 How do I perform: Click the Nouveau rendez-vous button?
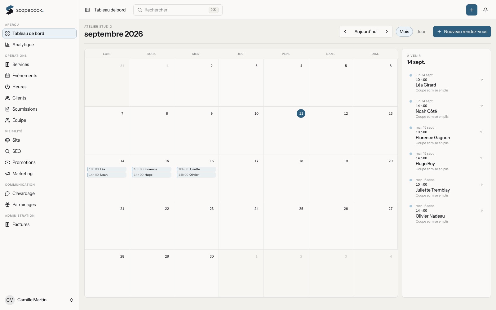pos(462,32)
